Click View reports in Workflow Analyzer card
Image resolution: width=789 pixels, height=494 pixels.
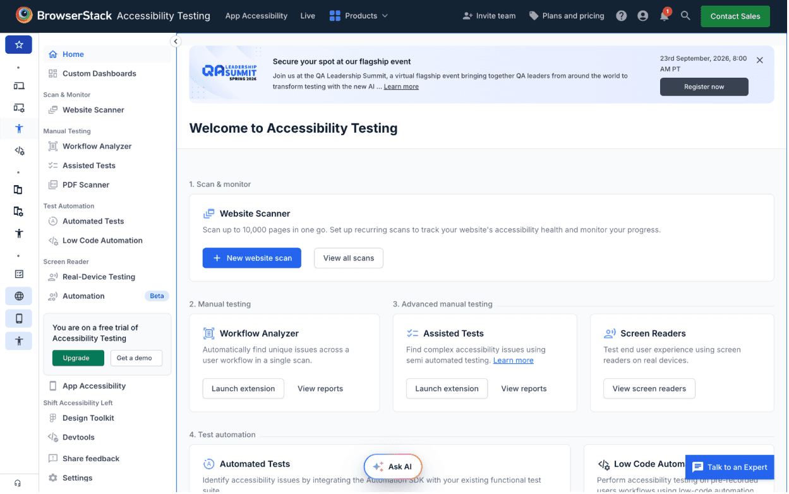tap(321, 389)
